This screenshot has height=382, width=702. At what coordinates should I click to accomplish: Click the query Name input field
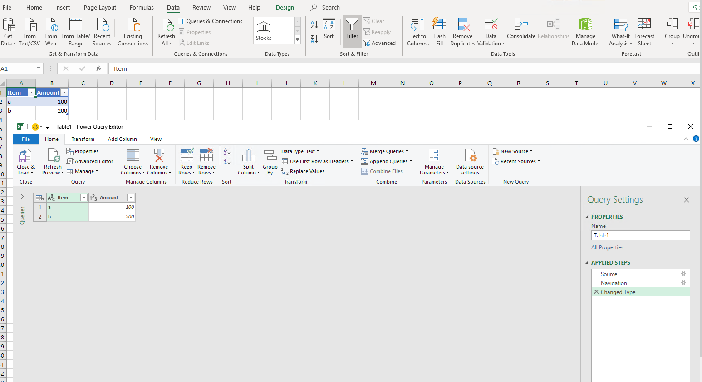[640, 236]
